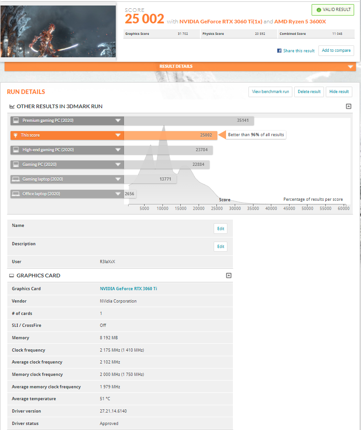
Task: Click Share this result link
Action: (299, 51)
